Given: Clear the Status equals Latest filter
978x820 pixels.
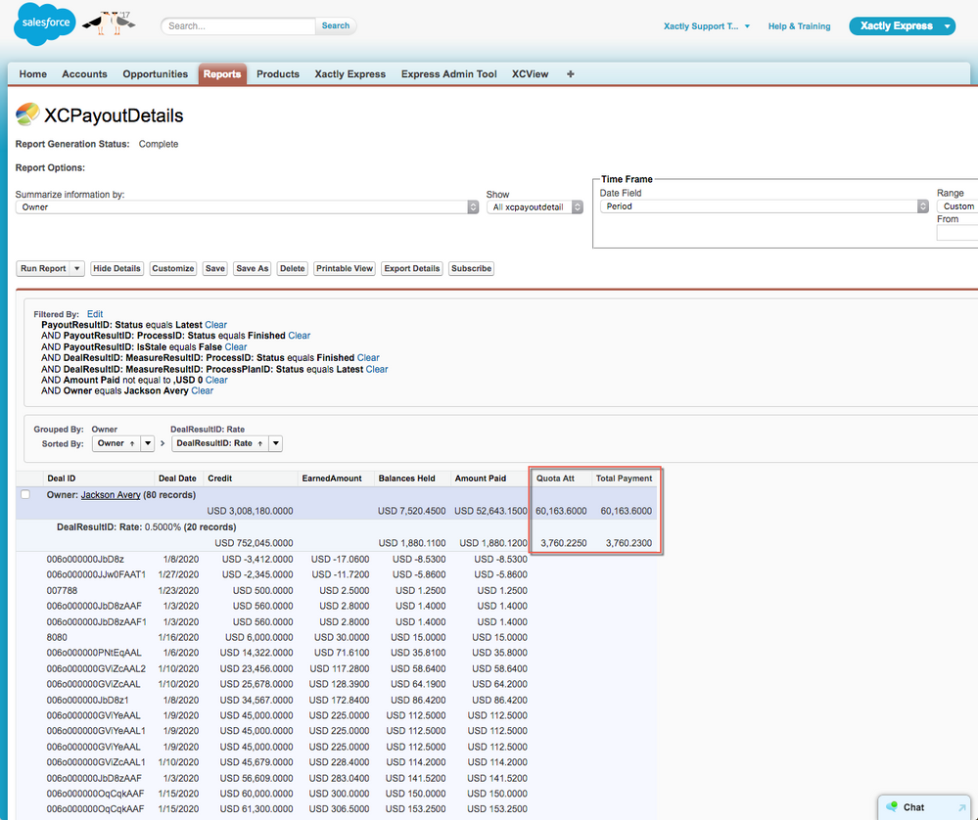Looking at the screenshot, I should coord(215,325).
